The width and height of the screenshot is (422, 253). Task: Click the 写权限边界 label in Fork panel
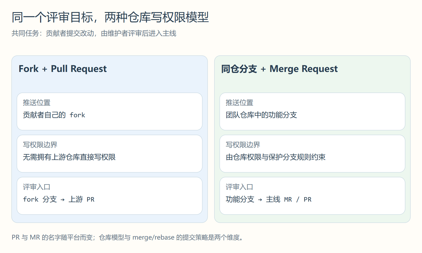click(x=40, y=145)
